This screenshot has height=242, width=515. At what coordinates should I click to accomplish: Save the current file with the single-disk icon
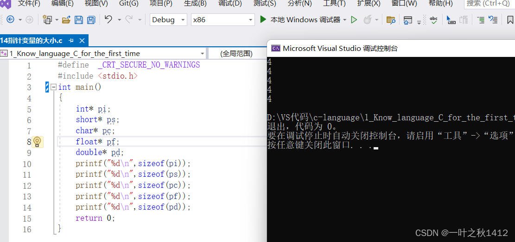79,20
